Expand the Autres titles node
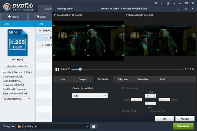This screenshot has width=197, height=131. [x=42, y=45]
